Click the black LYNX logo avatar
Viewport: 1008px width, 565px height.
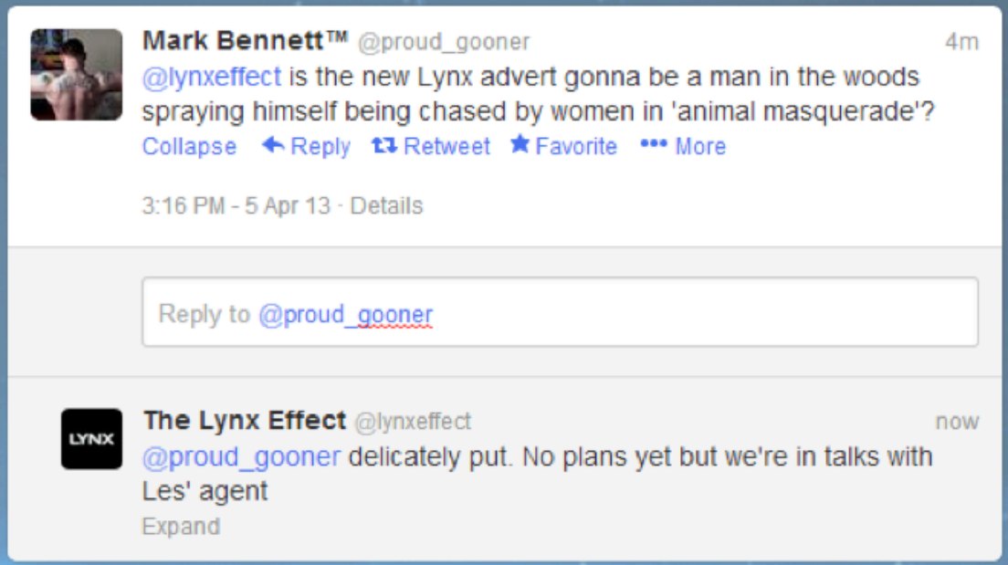(x=91, y=439)
